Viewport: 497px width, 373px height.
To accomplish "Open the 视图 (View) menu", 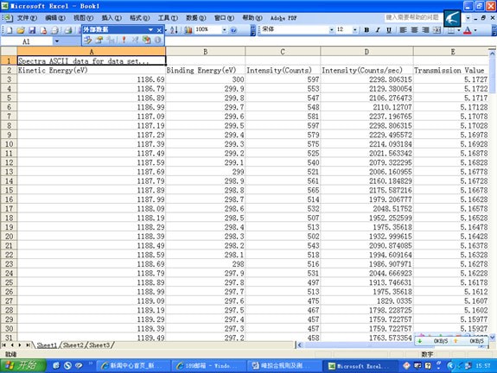I will [x=83, y=18].
